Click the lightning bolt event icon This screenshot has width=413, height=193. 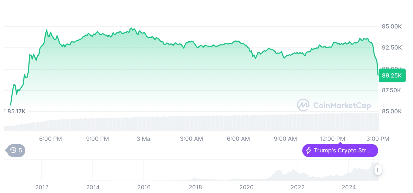(x=308, y=151)
